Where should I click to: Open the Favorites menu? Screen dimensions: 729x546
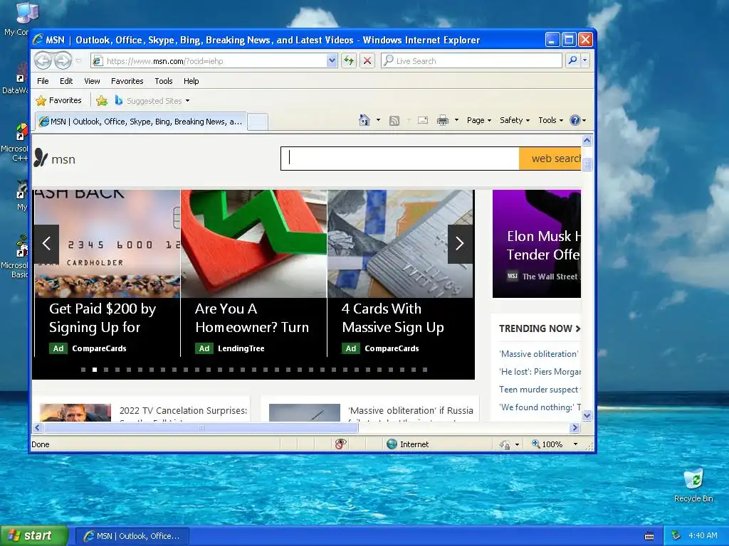[x=127, y=81]
